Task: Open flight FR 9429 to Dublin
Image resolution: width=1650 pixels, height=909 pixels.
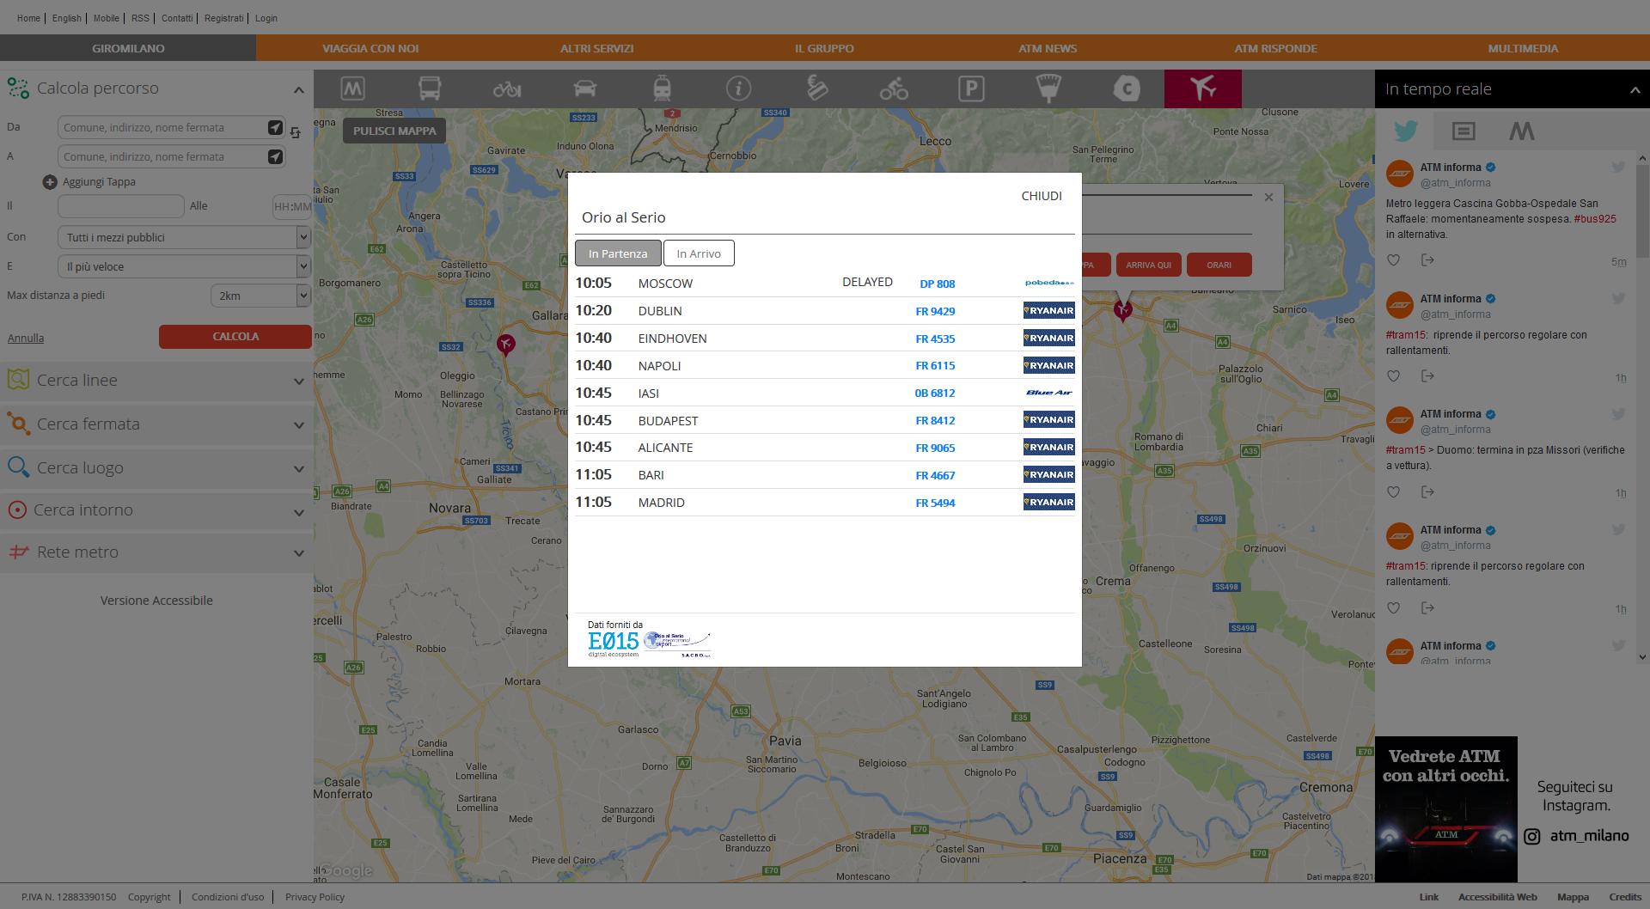Action: point(935,311)
